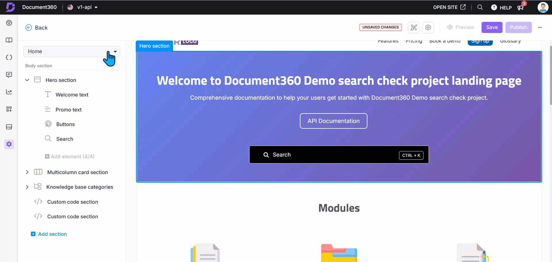Image resolution: width=552 pixels, height=262 pixels.
Task: Select the Hero section layout icon
Action: point(37,80)
